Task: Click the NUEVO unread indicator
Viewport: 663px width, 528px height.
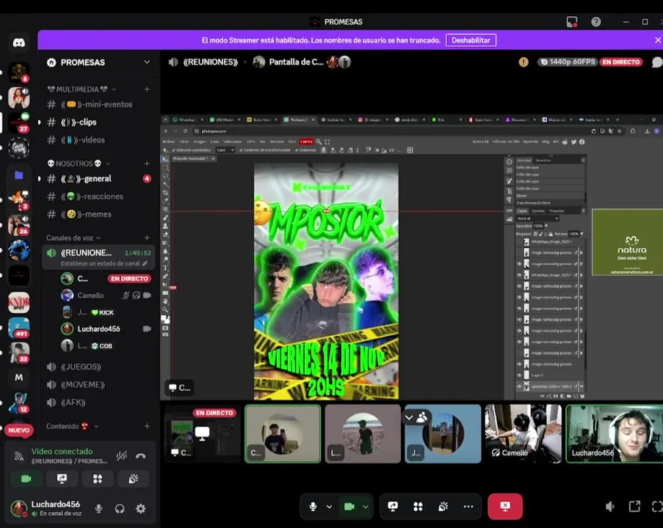Action: coord(18,430)
